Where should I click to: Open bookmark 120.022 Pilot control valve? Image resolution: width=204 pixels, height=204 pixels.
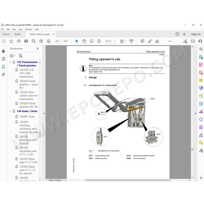coord(29,96)
